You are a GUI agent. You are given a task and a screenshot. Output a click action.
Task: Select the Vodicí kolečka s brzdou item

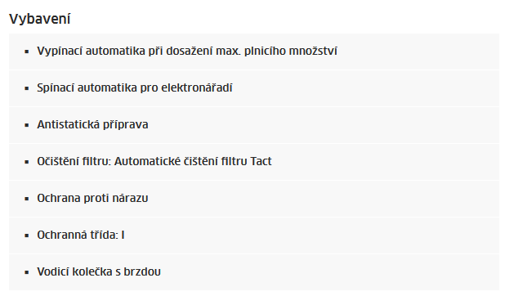coord(99,271)
